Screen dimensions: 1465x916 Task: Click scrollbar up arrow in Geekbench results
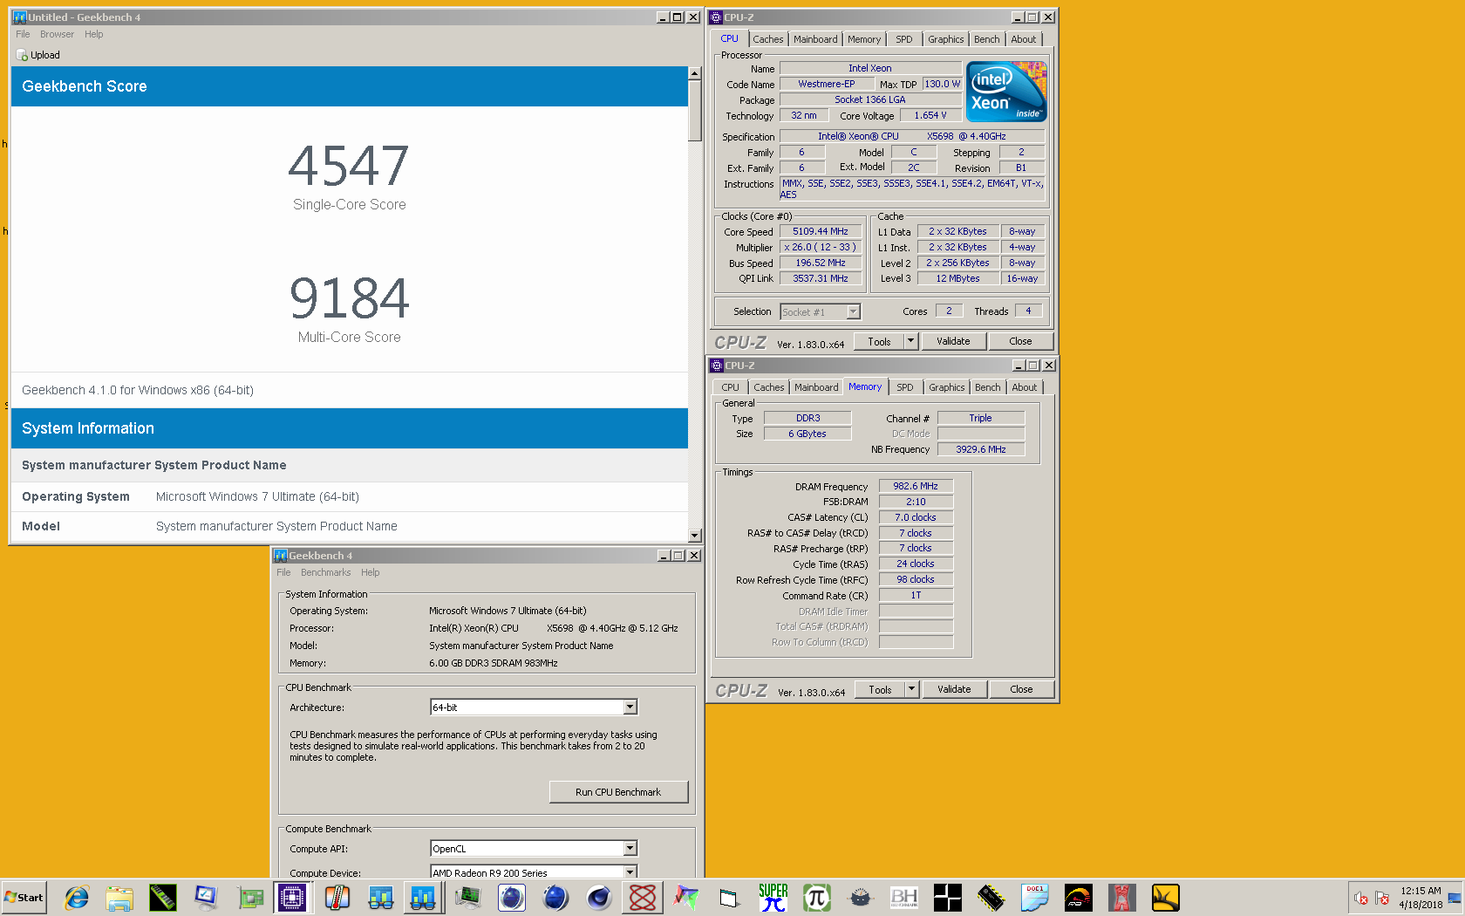pyautogui.click(x=695, y=73)
